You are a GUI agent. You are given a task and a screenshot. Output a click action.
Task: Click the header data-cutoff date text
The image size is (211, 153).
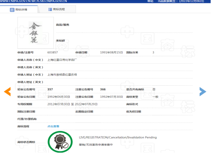point(181,1)
